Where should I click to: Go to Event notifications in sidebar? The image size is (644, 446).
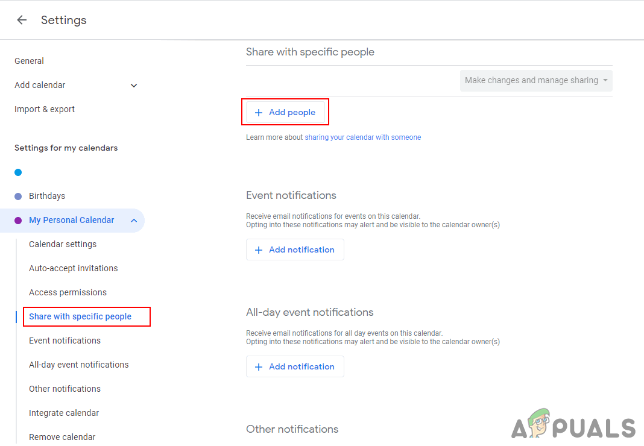(x=65, y=341)
